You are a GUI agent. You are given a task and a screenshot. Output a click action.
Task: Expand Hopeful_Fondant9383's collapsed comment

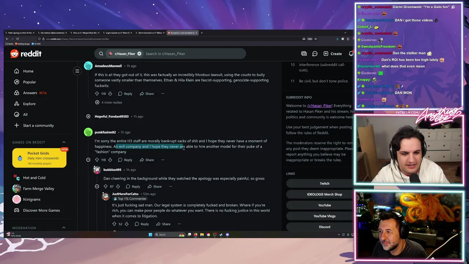coord(88,116)
